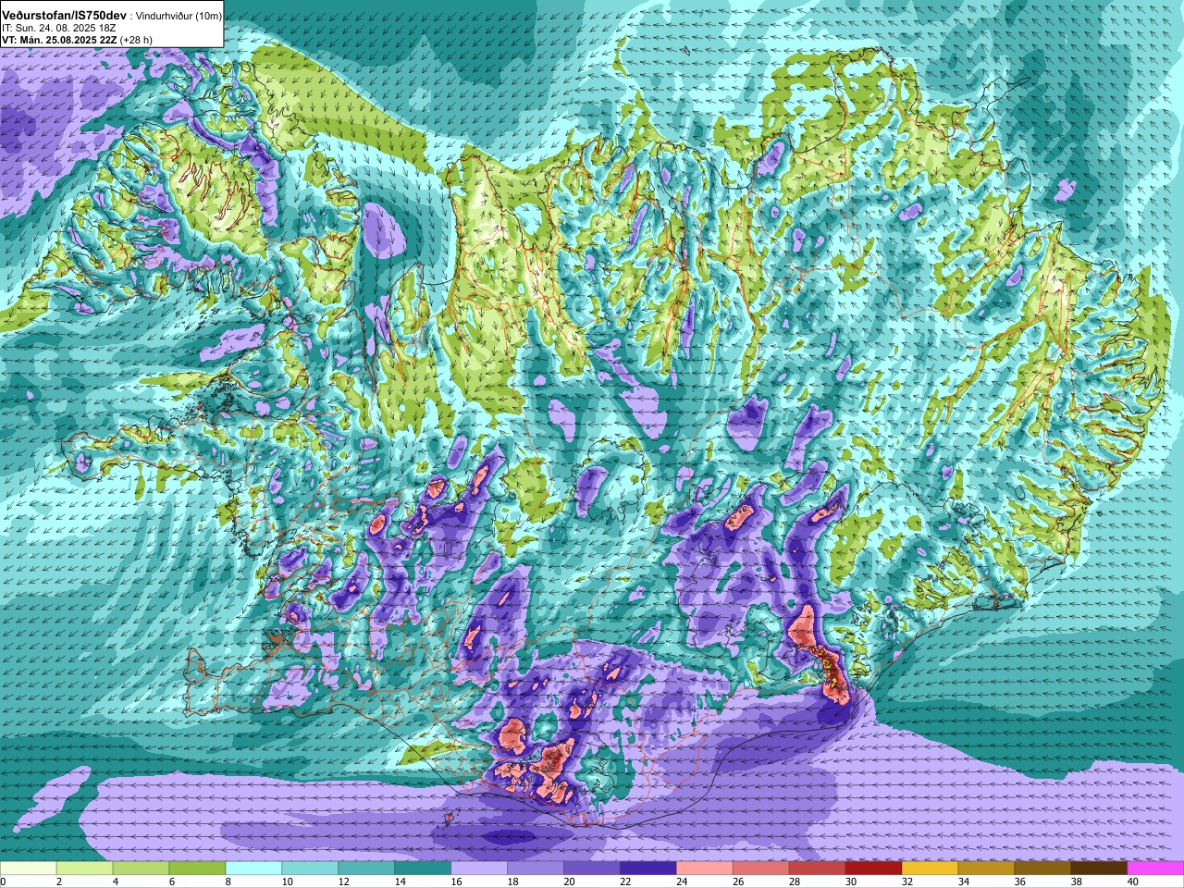Click the lavender 16–18 legend swatch
This screenshot has width=1184, height=888.
tap(479, 869)
